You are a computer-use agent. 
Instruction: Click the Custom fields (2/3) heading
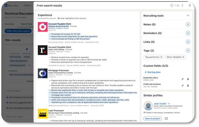(156, 66)
